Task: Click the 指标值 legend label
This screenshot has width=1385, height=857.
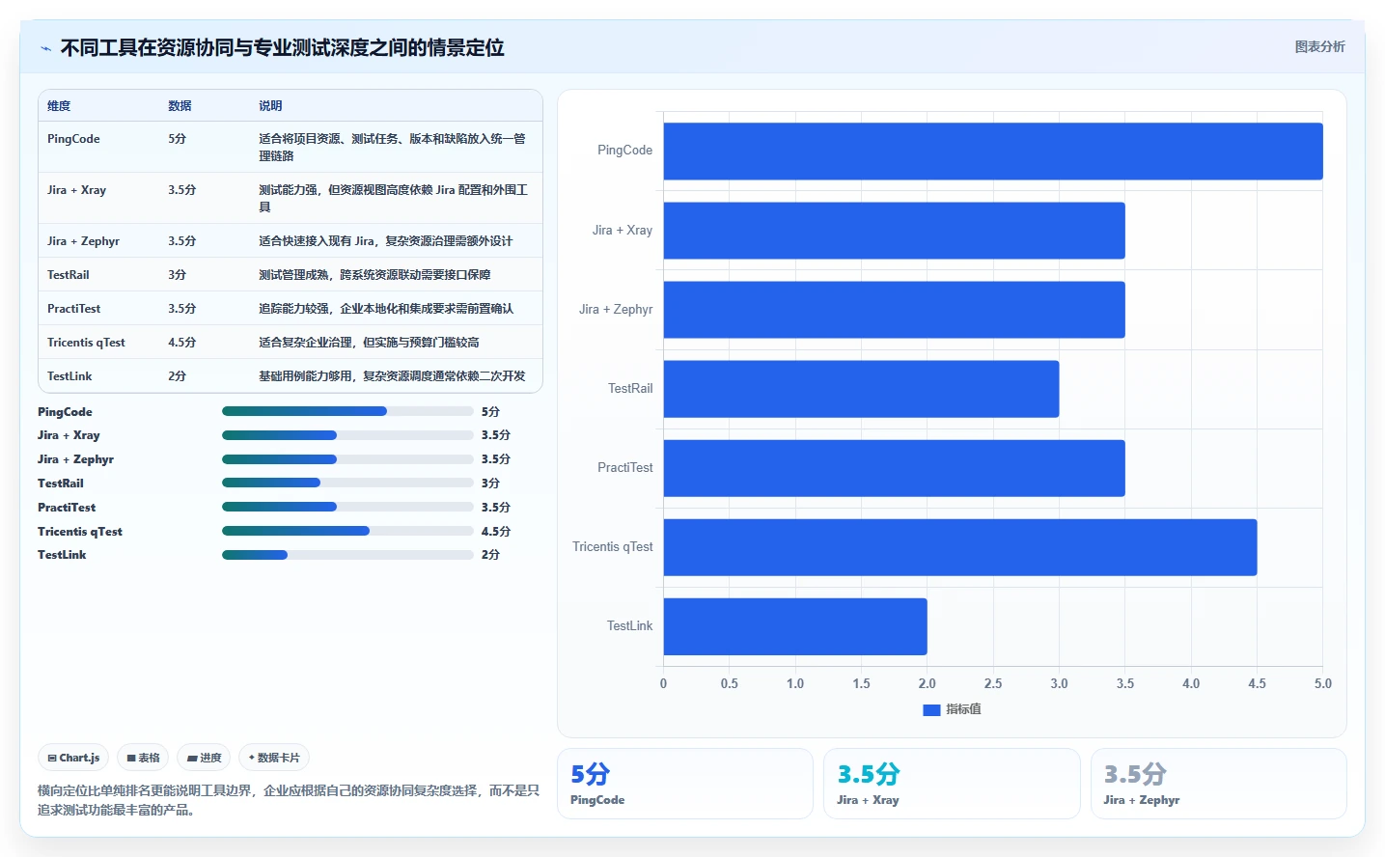Action: [x=963, y=709]
